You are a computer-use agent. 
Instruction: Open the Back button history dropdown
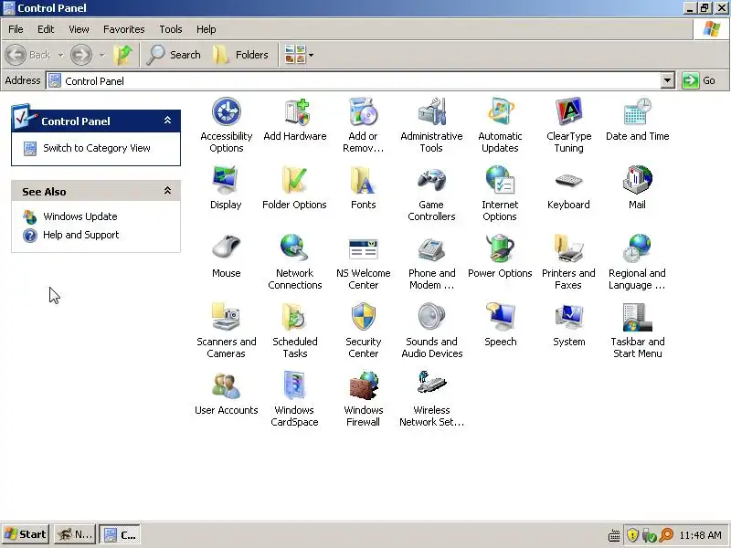[x=61, y=55]
